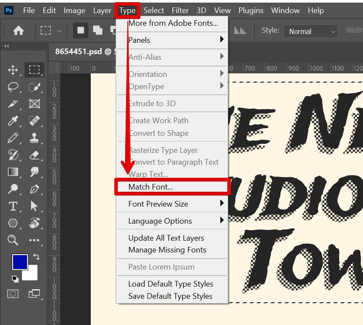Select the Lasso tool
This screenshot has height=325, width=363.
pyautogui.click(x=13, y=87)
